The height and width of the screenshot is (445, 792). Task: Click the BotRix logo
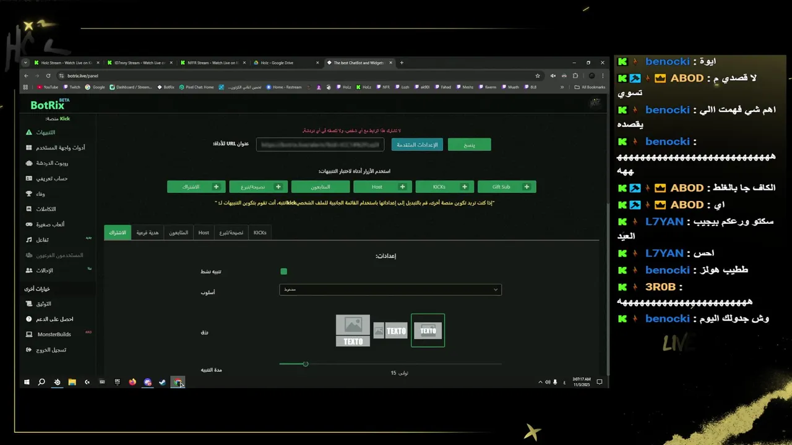49,104
